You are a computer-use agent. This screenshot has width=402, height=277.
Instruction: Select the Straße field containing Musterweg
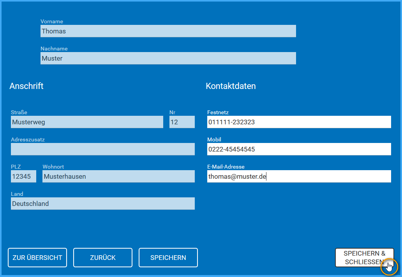86,122
